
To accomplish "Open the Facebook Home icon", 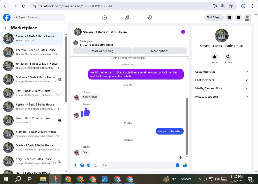I will [x=105, y=17].
